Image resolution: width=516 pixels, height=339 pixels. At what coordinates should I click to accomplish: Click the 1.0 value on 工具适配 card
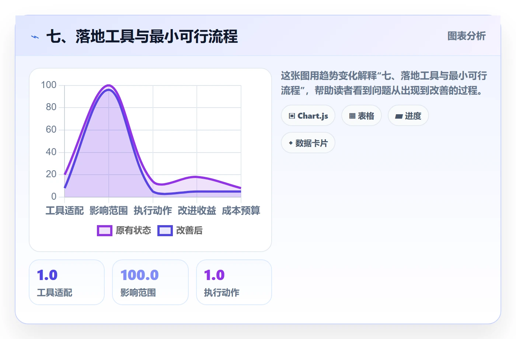pyautogui.click(x=47, y=275)
